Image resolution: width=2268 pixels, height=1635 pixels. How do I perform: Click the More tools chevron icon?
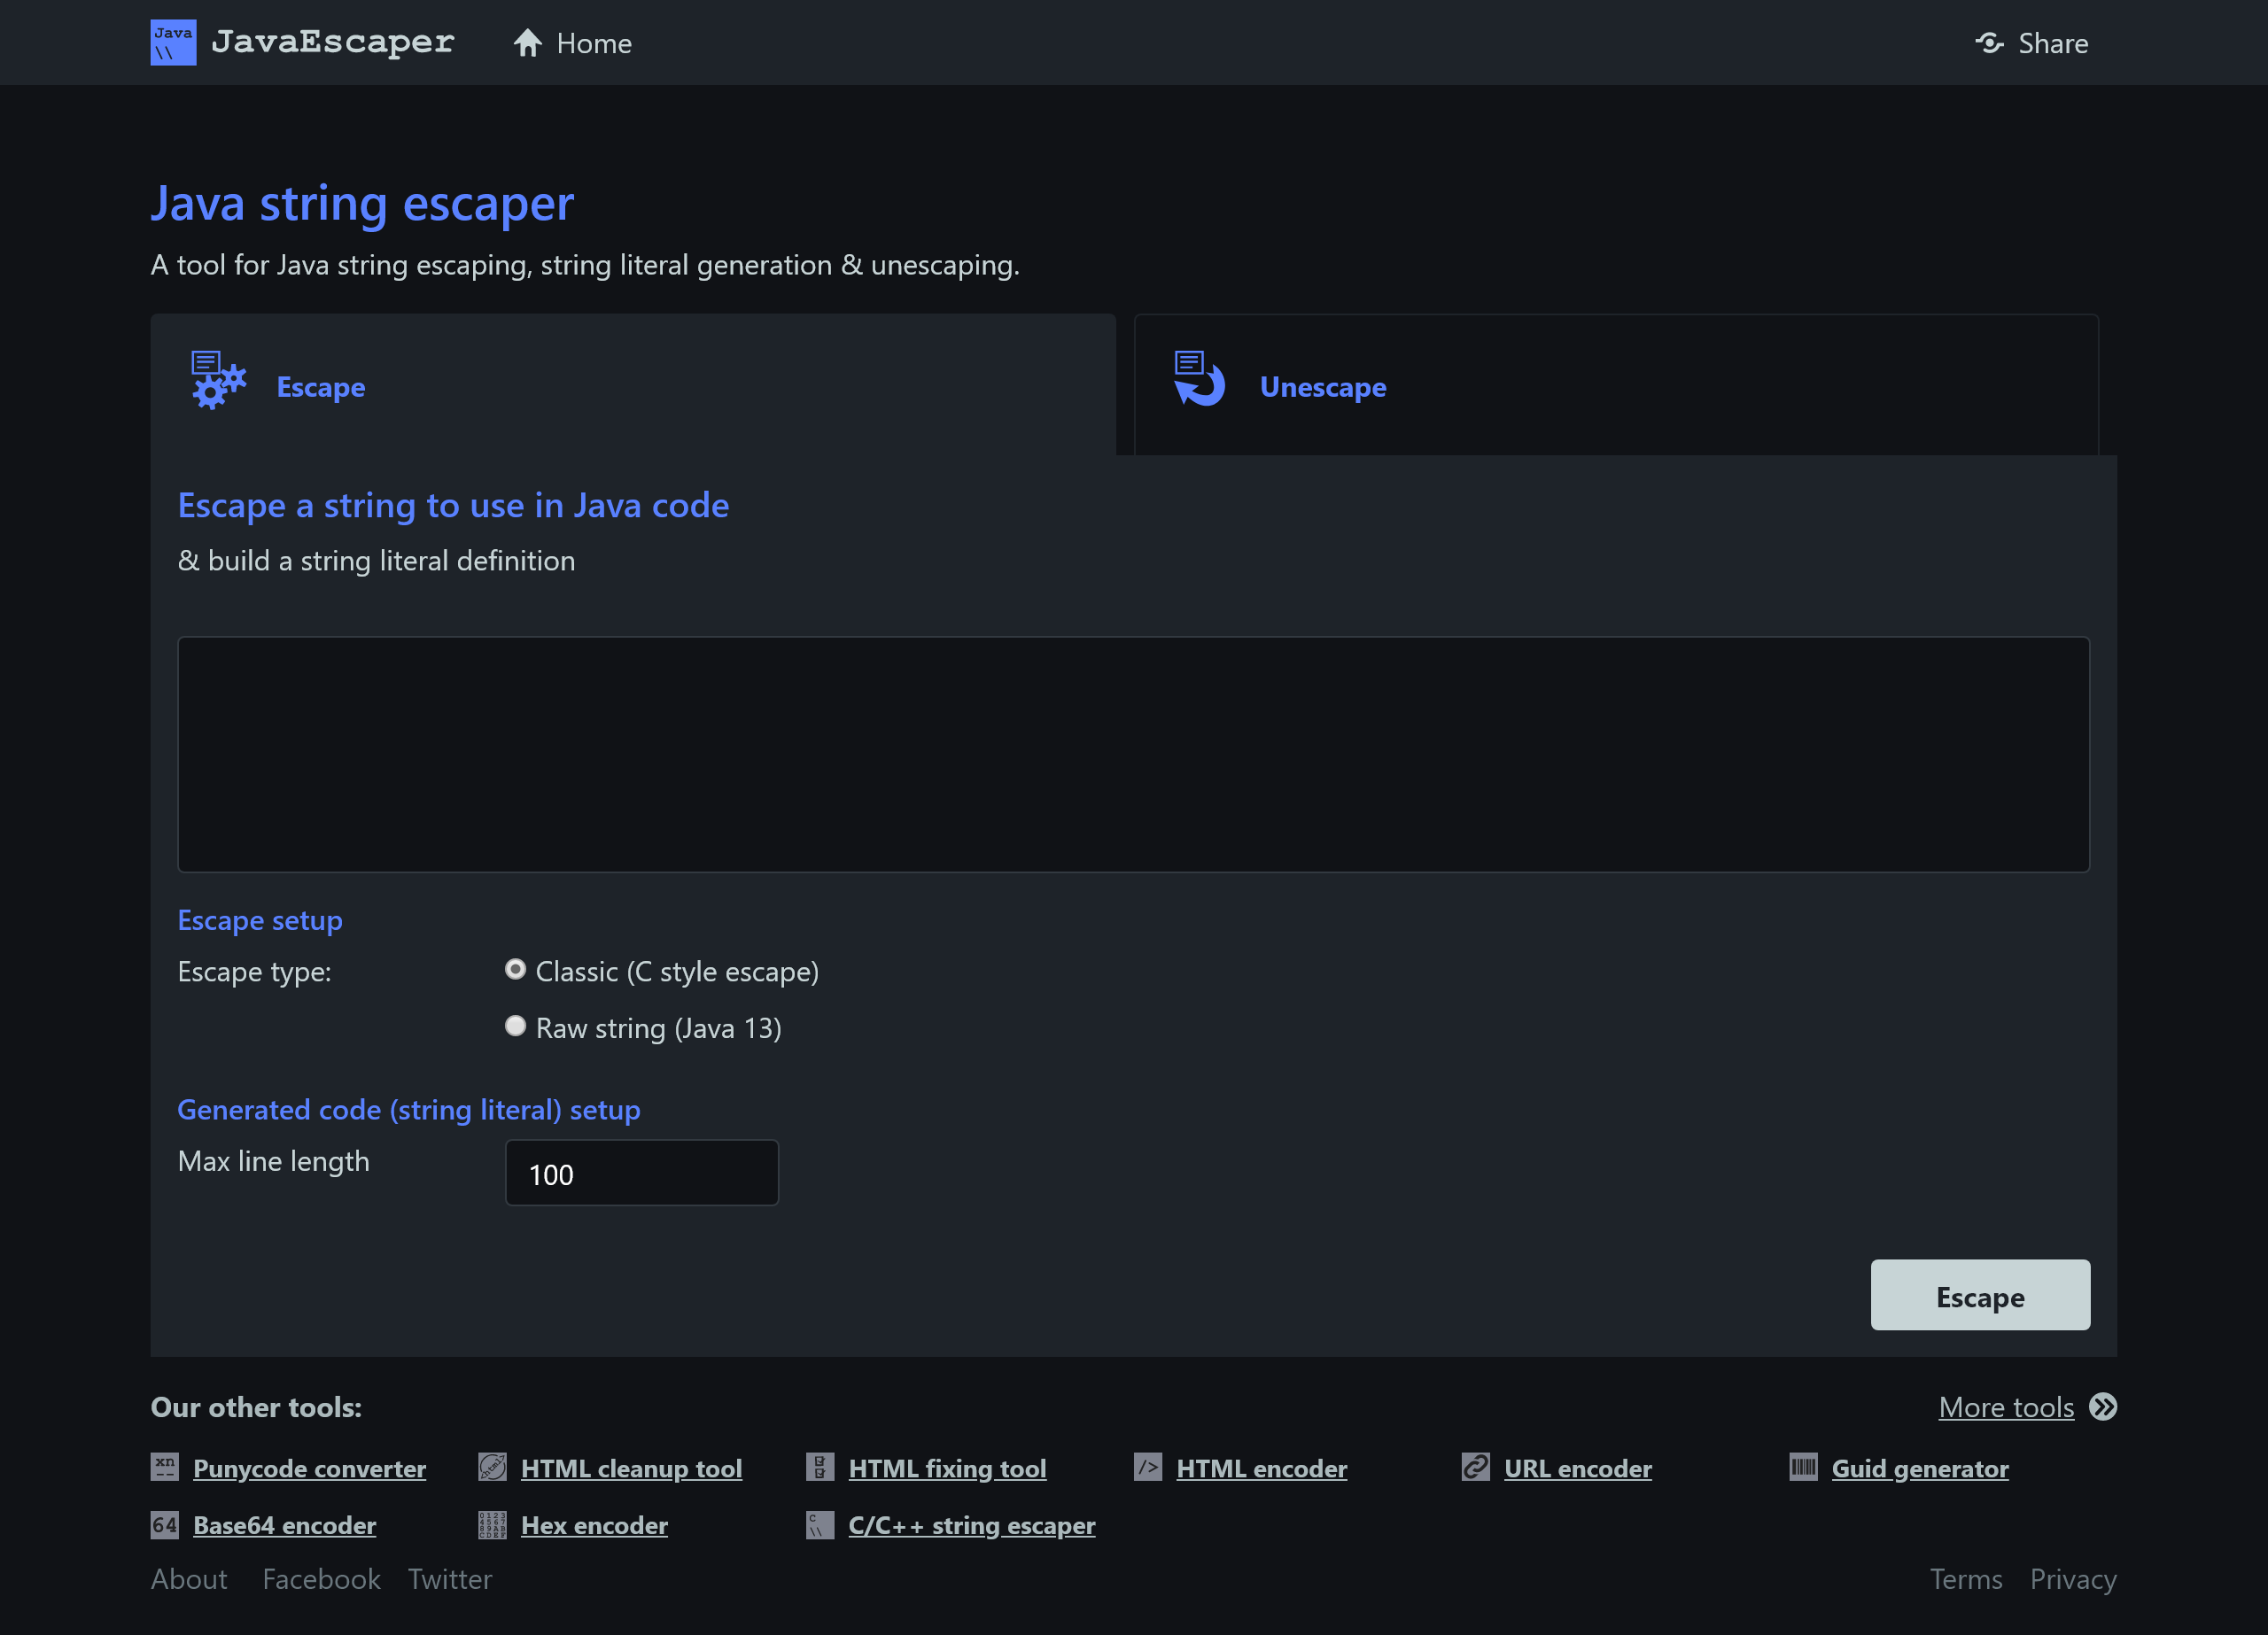click(x=2104, y=1407)
